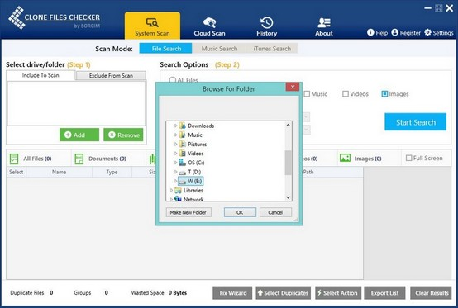
Task: Click folder tree scroll up arrow
Action: pos(288,126)
